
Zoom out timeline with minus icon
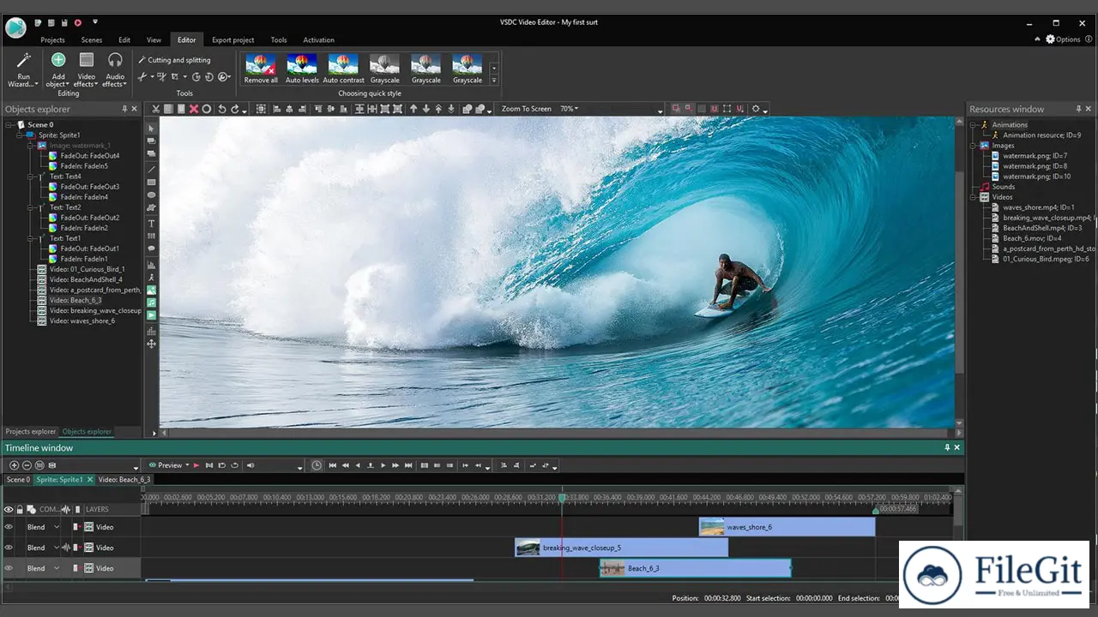(27, 465)
